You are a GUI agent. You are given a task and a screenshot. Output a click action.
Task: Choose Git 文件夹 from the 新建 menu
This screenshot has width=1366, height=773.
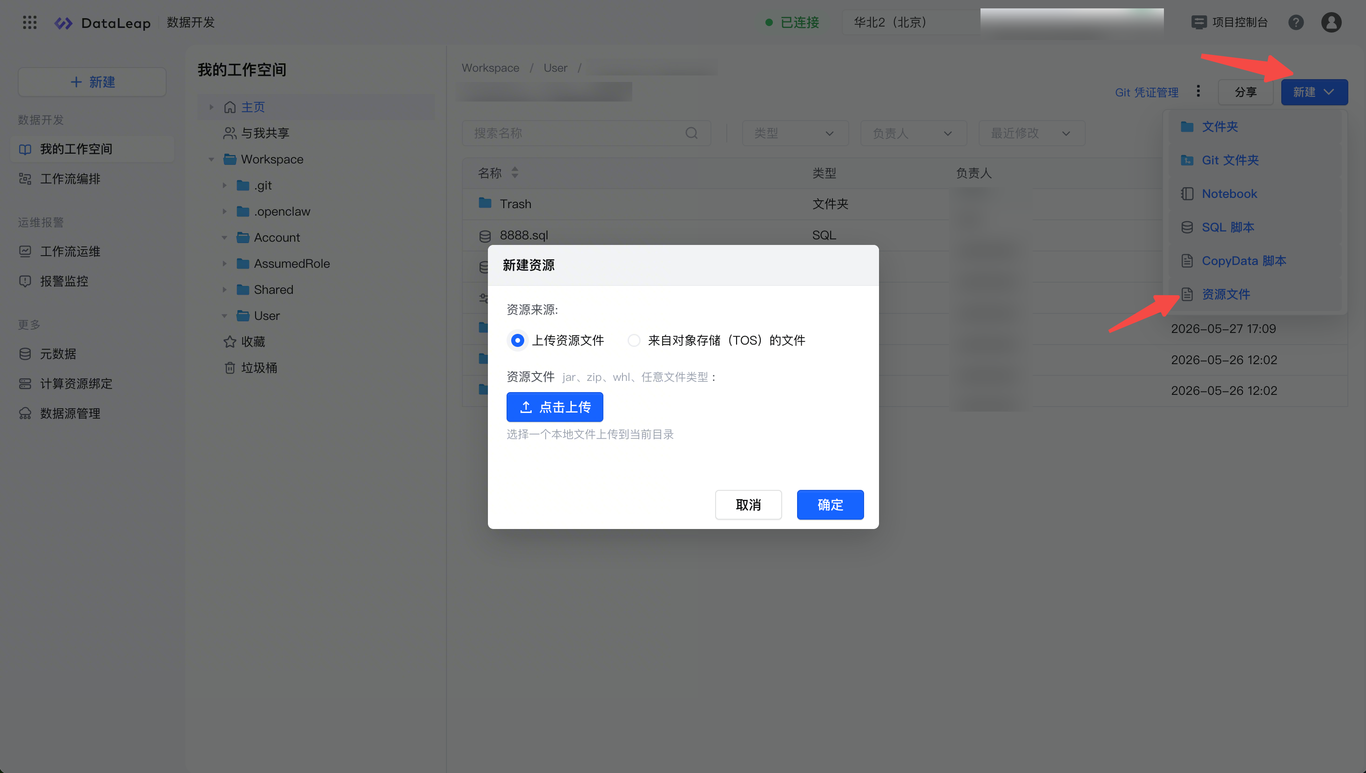(x=1255, y=160)
